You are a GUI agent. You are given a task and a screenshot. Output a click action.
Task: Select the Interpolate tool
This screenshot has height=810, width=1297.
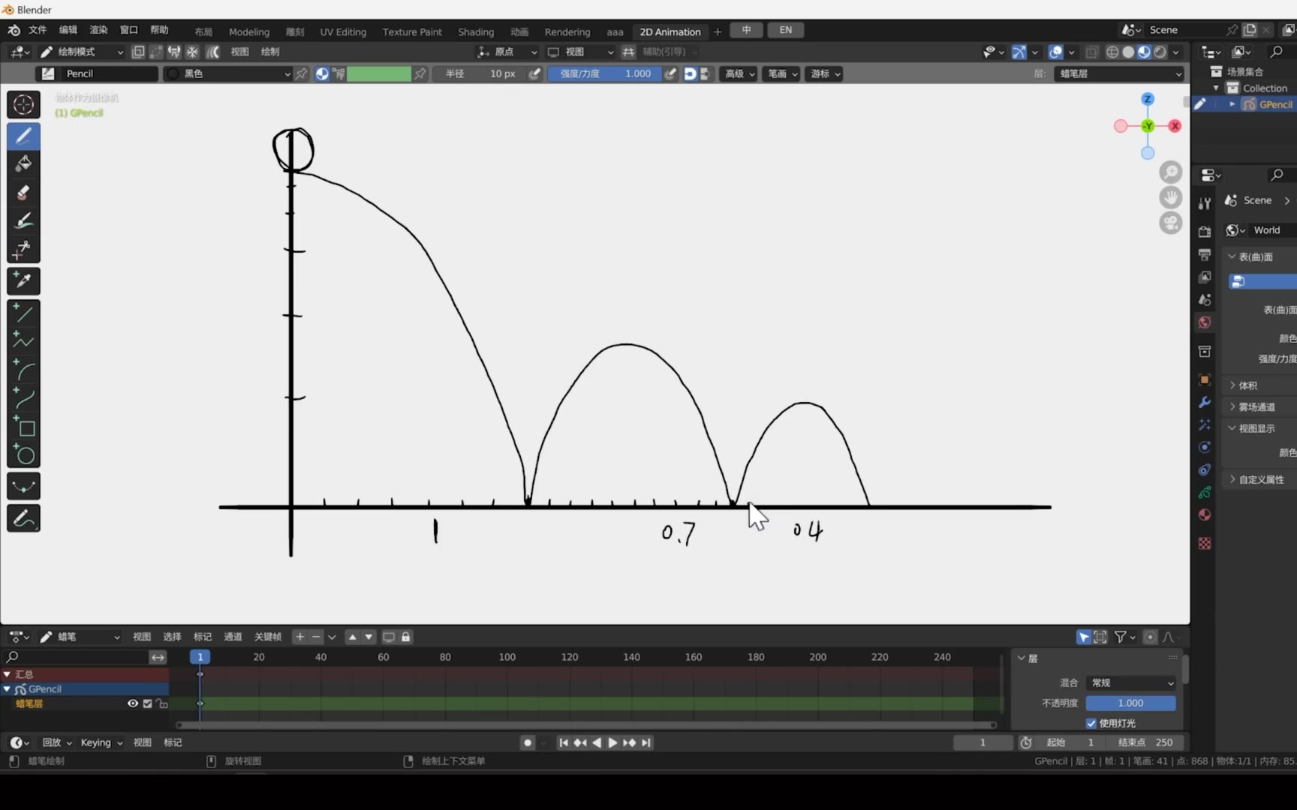[23, 487]
